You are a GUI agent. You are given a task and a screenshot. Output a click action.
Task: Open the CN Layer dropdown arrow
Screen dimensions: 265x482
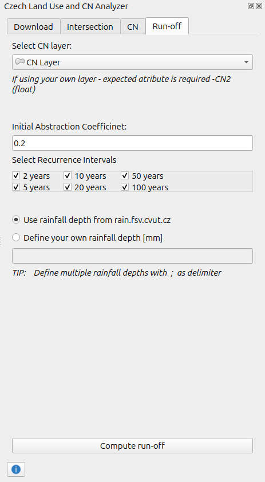[246, 62]
